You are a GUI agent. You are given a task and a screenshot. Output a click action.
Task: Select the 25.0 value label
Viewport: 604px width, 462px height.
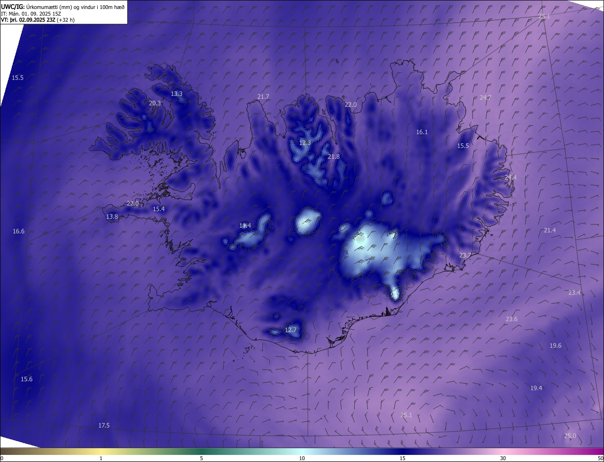[x=570, y=436]
